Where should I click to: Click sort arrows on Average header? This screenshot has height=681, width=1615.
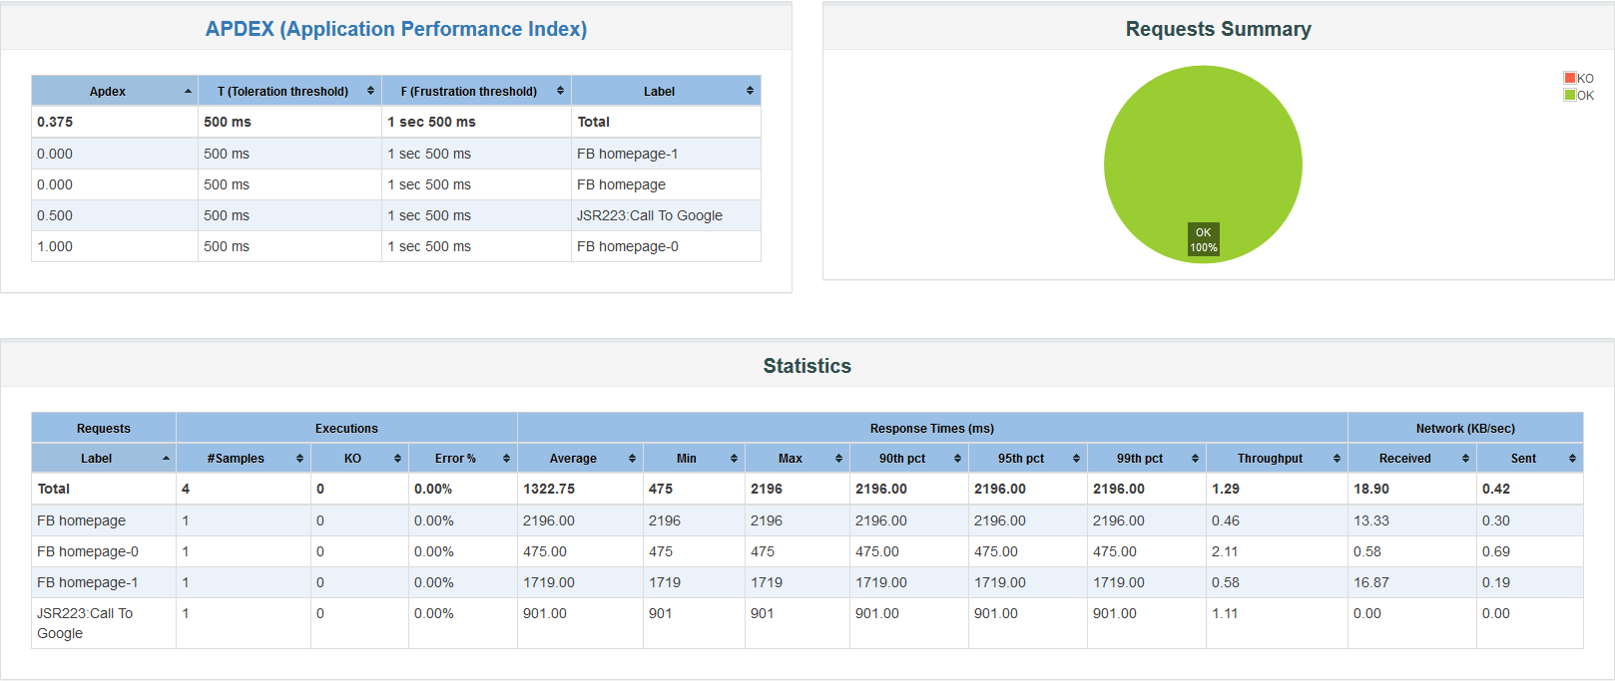click(632, 459)
